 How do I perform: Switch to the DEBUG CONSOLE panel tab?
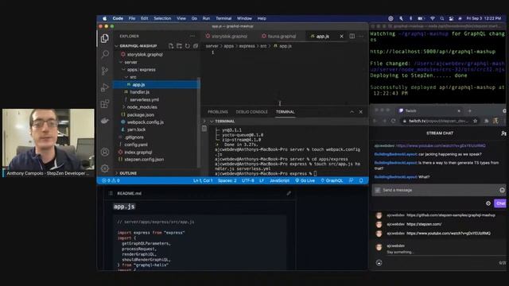pos(251,112)
